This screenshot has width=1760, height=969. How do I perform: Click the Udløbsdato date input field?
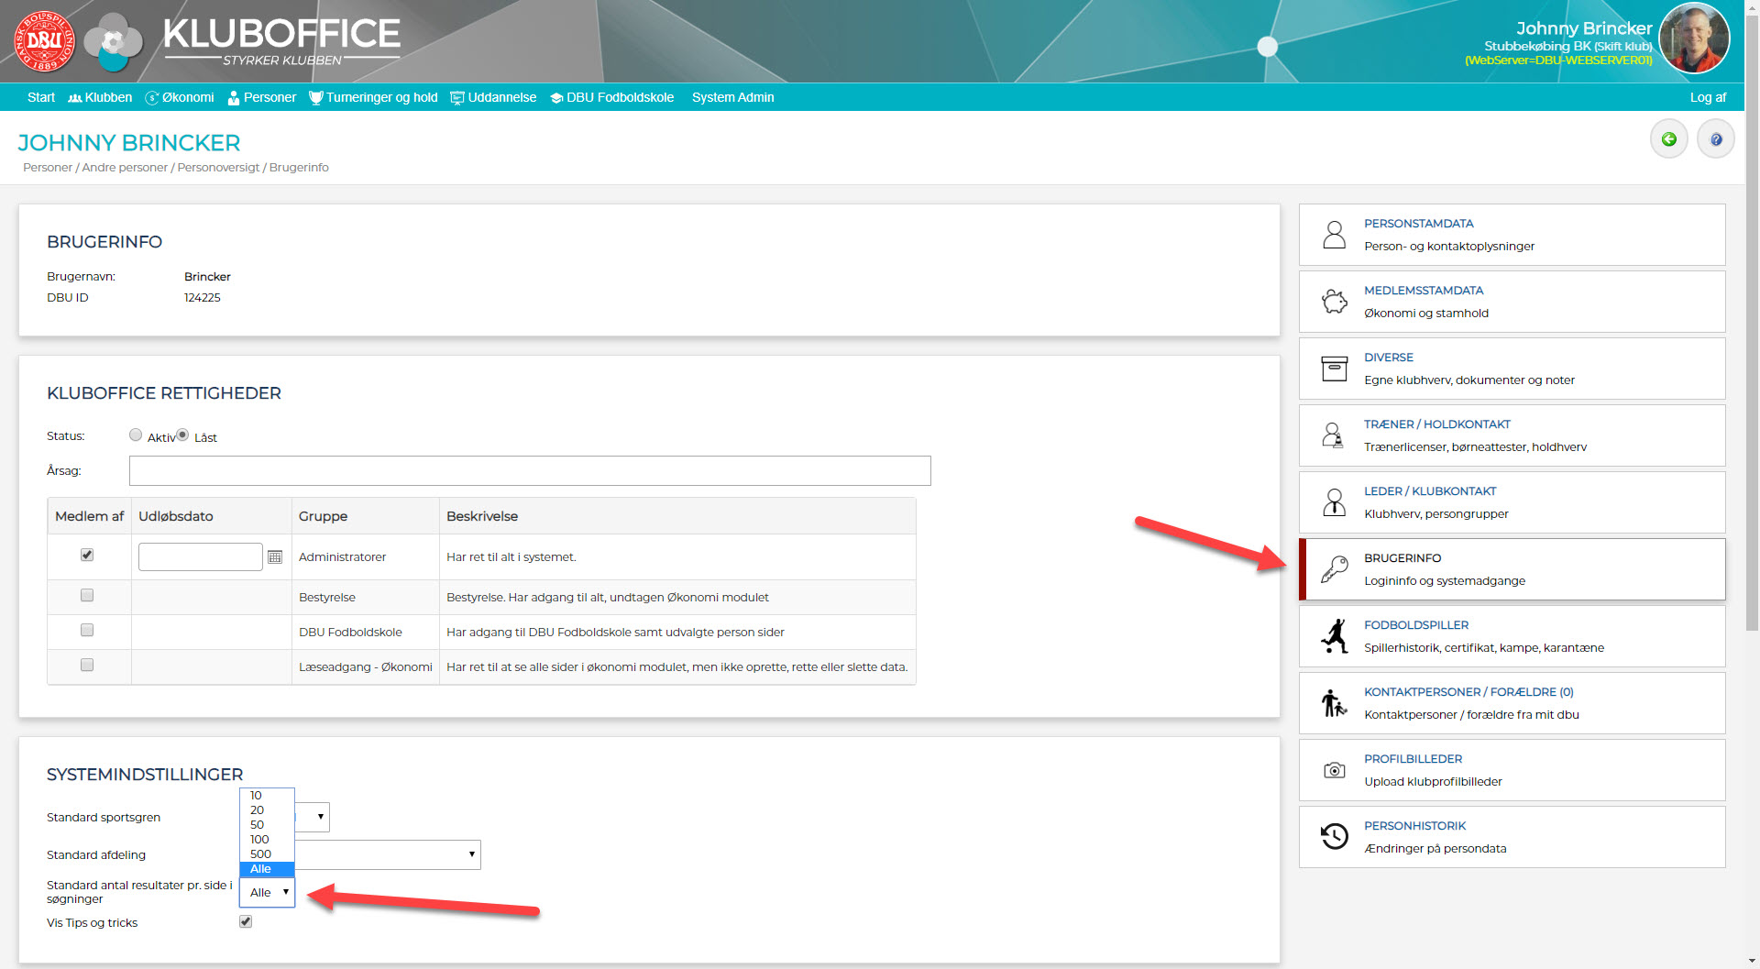tap(201, 556)
